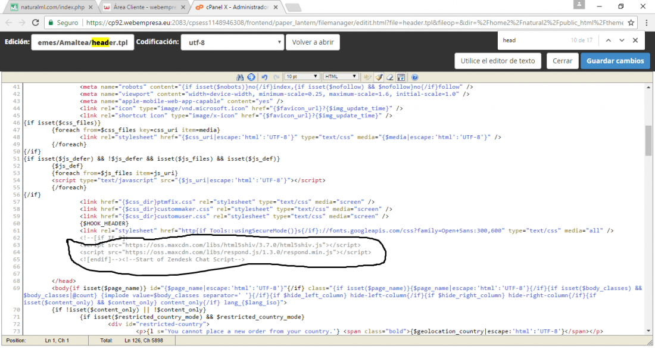Select the cPanel X - Administrador tab
The height and width of the screenshot is (349, 655).
coord(236,7)
